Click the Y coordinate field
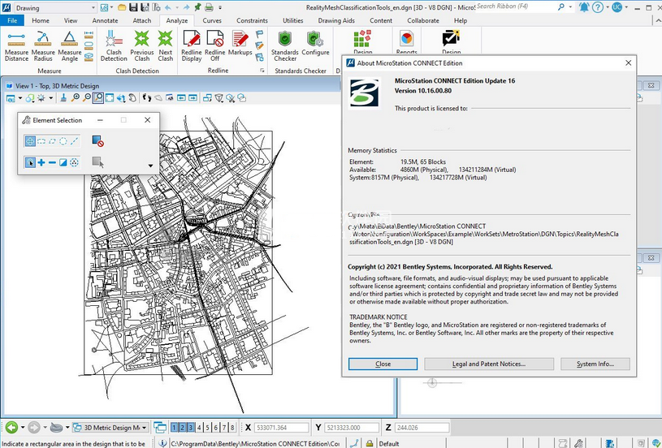662x448 pixels. [x=352, y=428]
